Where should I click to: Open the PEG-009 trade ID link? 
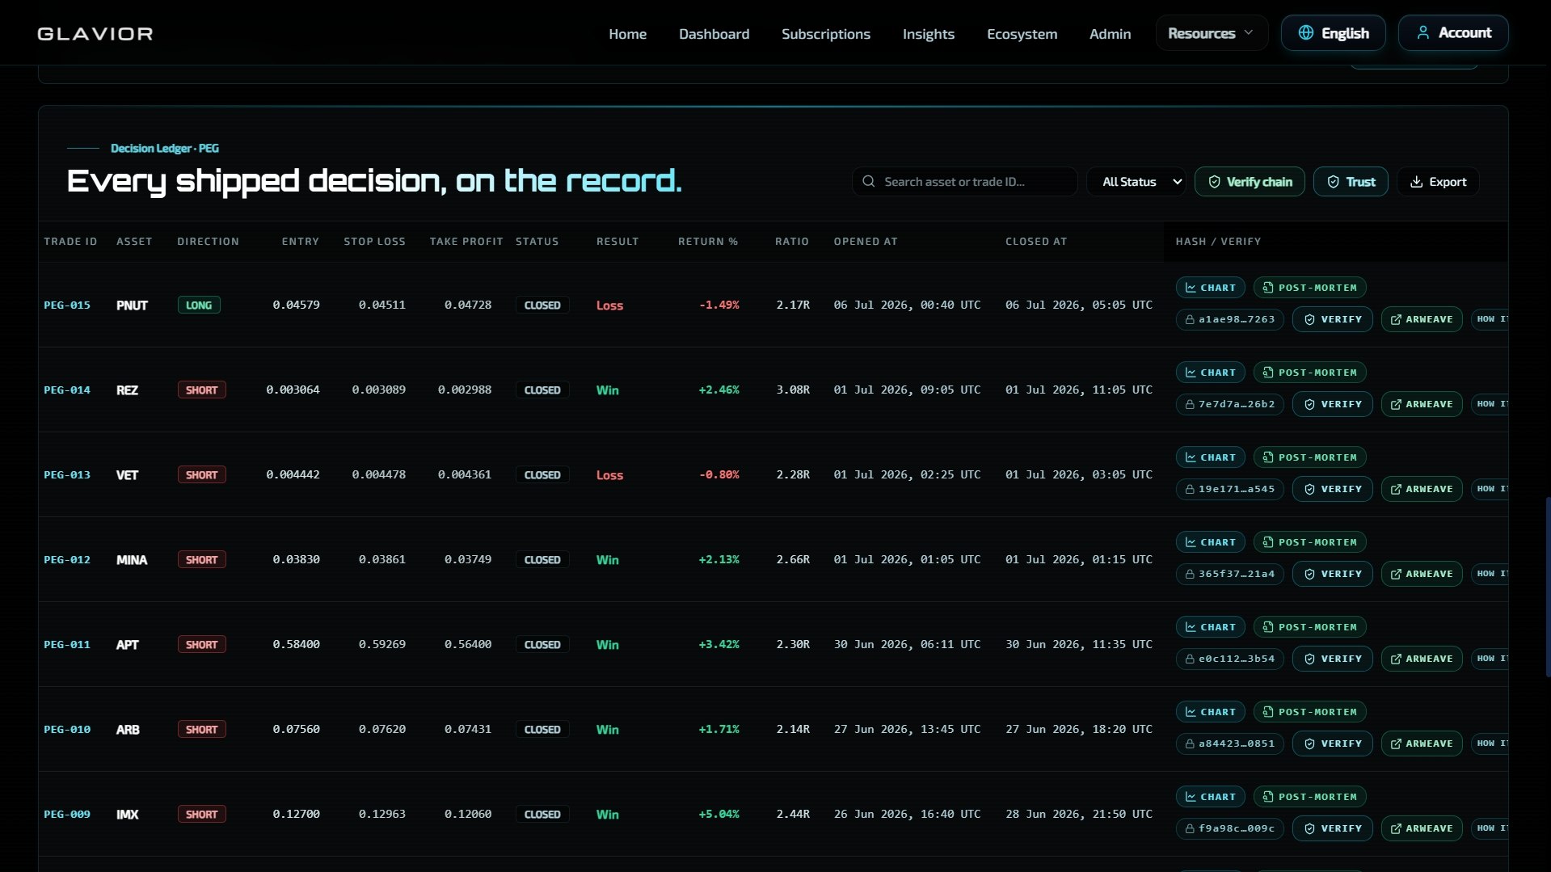(67, 815)
